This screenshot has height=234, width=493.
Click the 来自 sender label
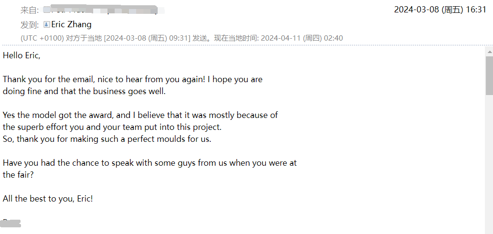click(x=30, y=10)
